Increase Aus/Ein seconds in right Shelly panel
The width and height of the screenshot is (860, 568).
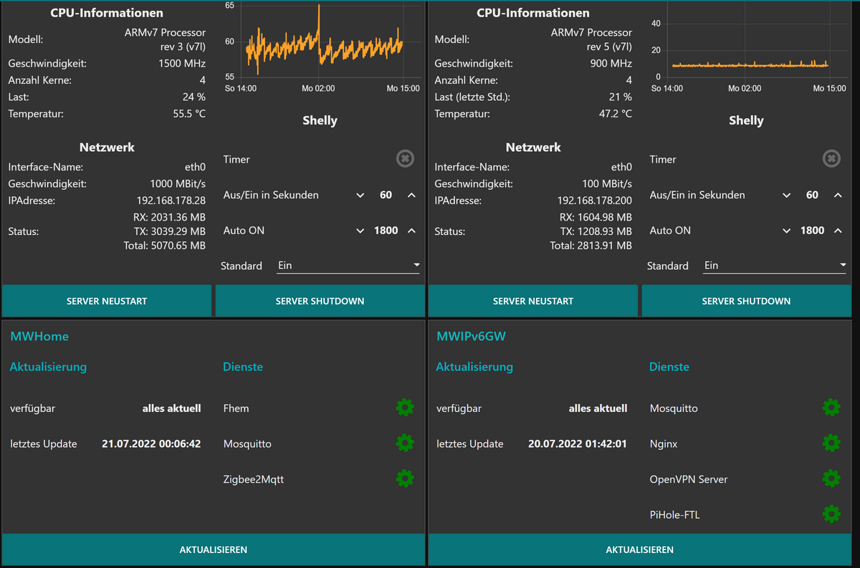[x=838, y=196]
